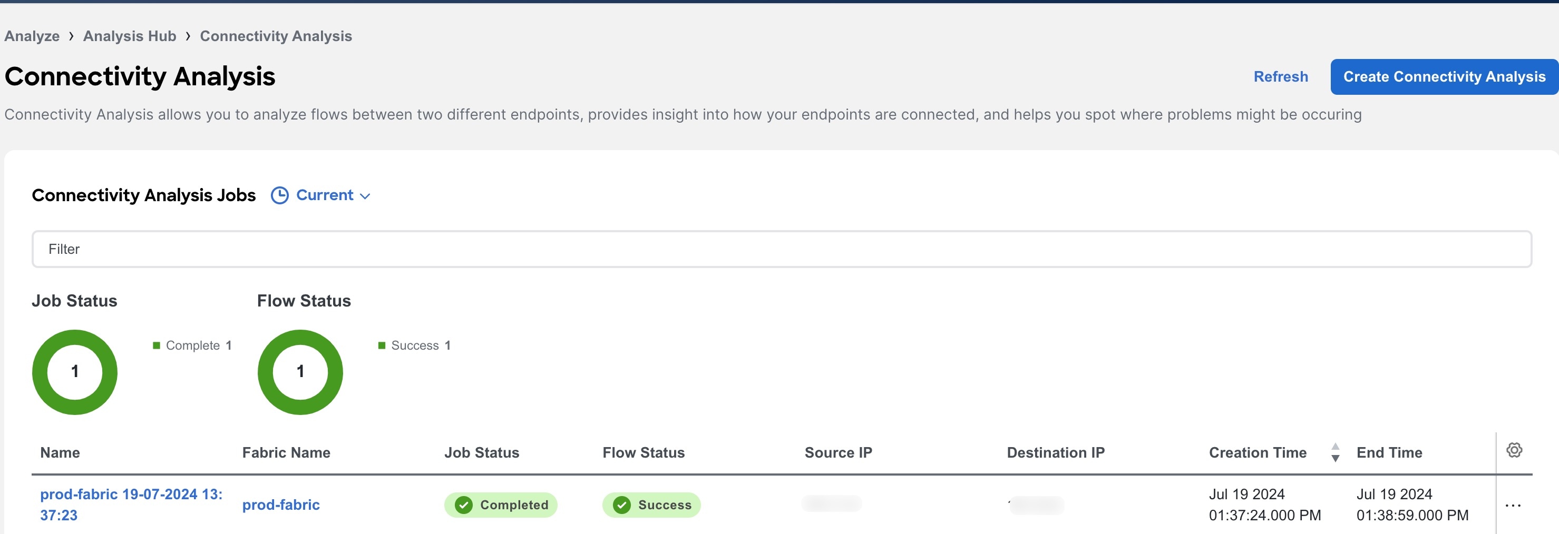This screenshot has height=534, width=1559.
Task: Click the End Time column header
Action: pyautogui.click(x=1389, y=452)
